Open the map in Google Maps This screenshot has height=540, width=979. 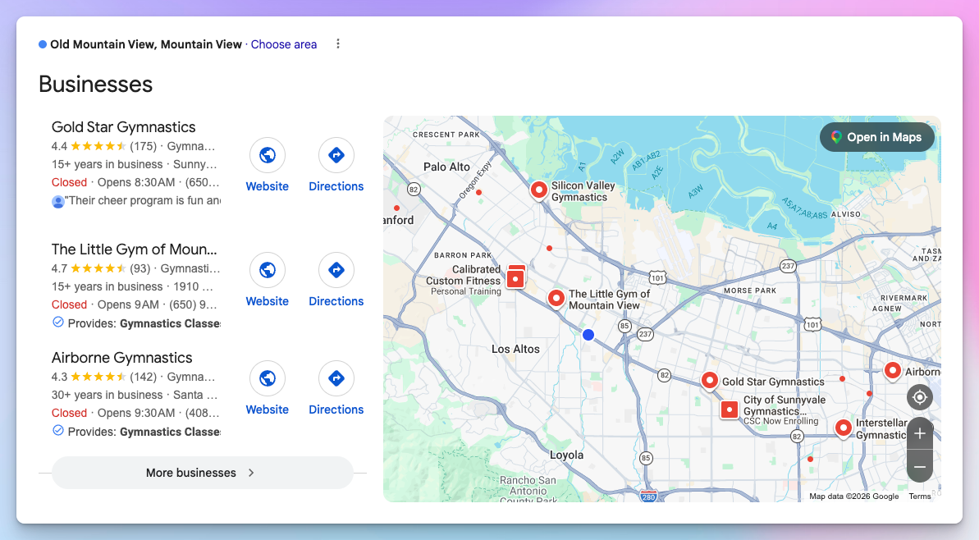tap(876, 137)
